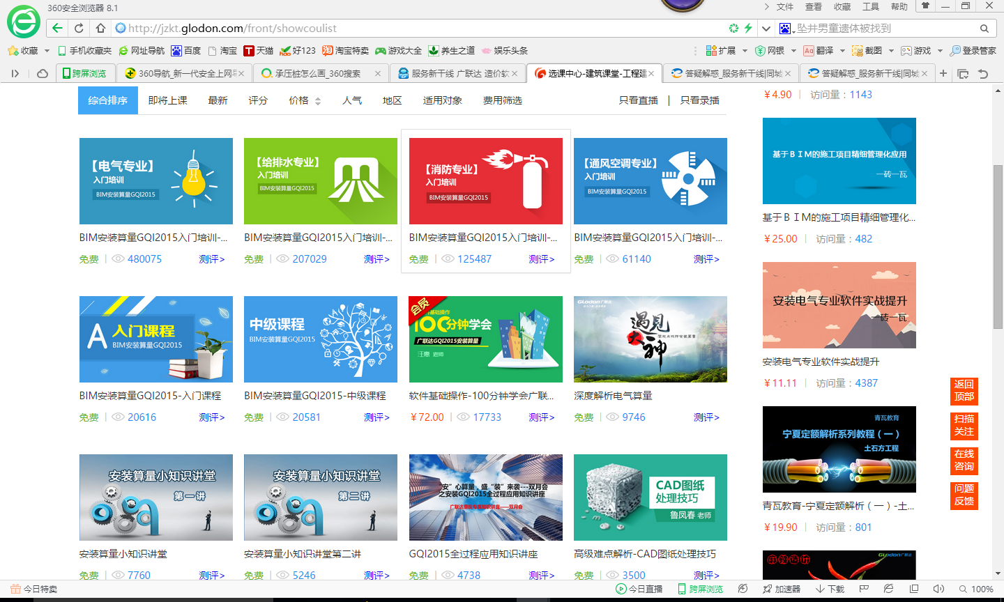Open 今日特卖 in status bar

[x=34, y=589]
